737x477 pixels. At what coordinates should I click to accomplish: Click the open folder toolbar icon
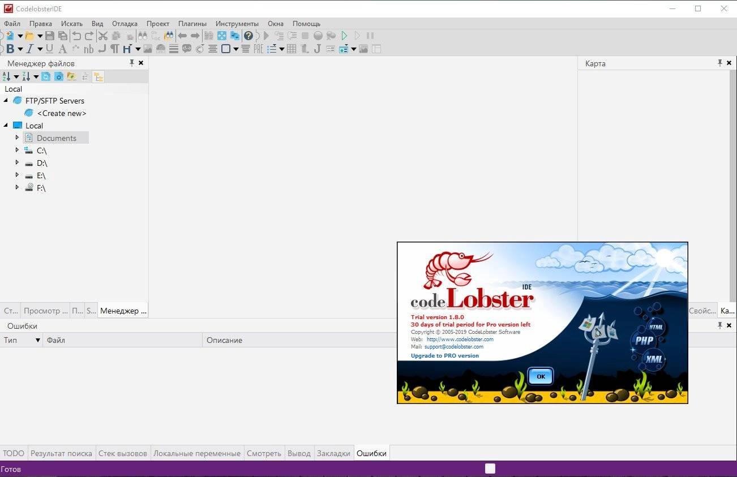tap(28, 36)
